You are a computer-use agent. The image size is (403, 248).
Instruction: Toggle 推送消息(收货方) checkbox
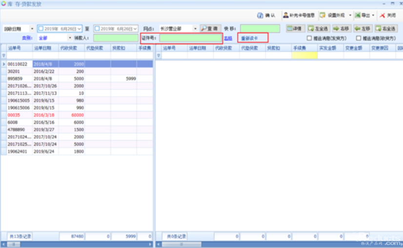(359, 38)
